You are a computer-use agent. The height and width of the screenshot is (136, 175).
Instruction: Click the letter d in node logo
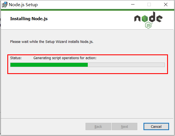(152, 17)
